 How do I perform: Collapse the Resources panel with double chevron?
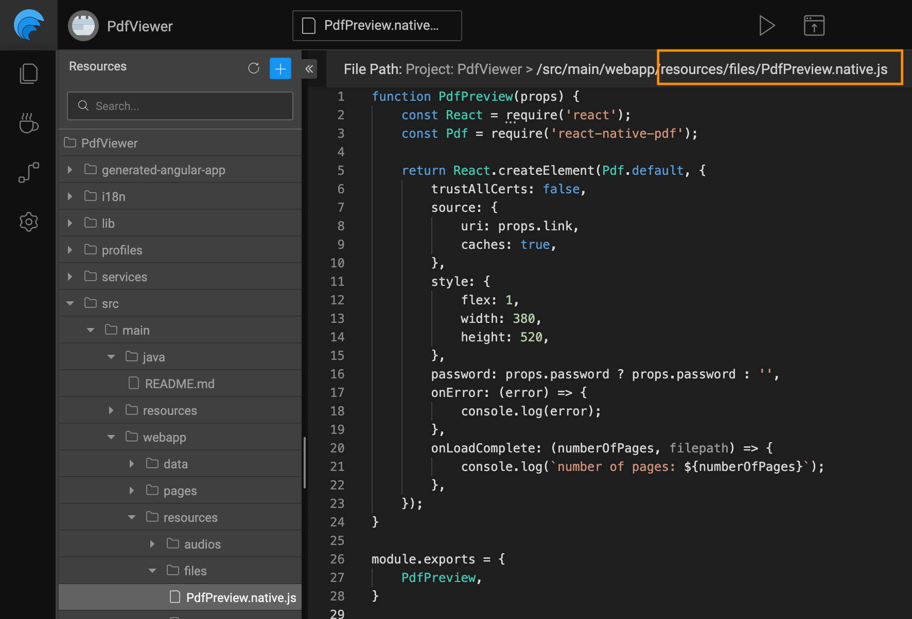(309, 69)
